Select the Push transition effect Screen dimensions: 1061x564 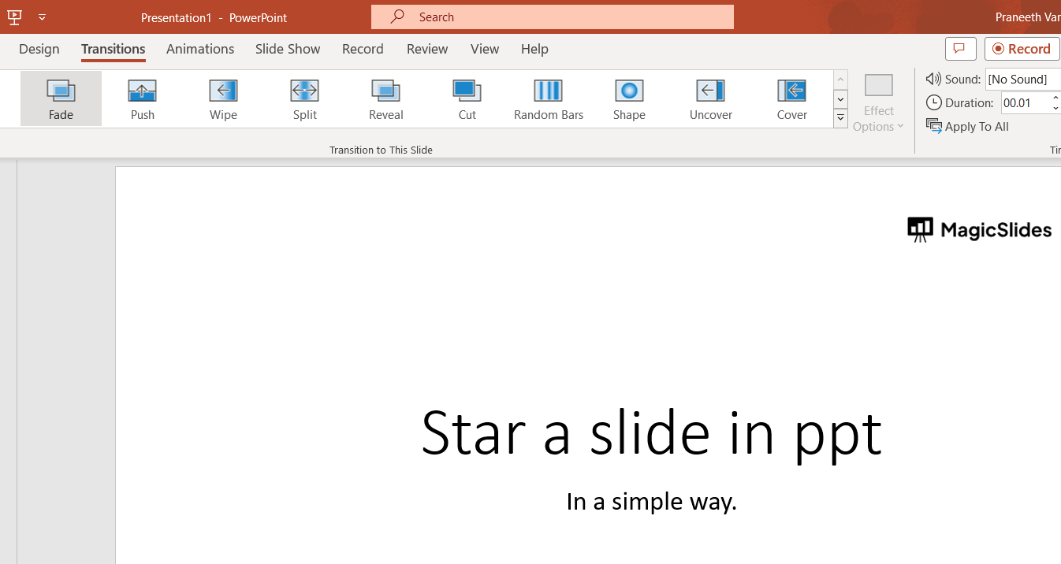[x=143, y=98]
